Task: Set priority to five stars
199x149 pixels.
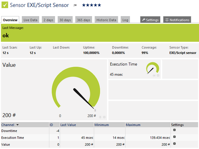Action: point(99,5)
